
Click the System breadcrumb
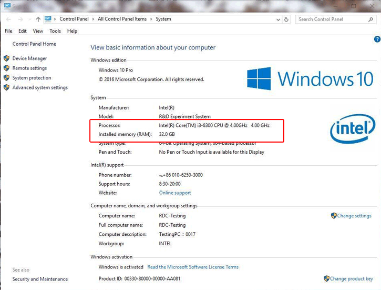163,19
